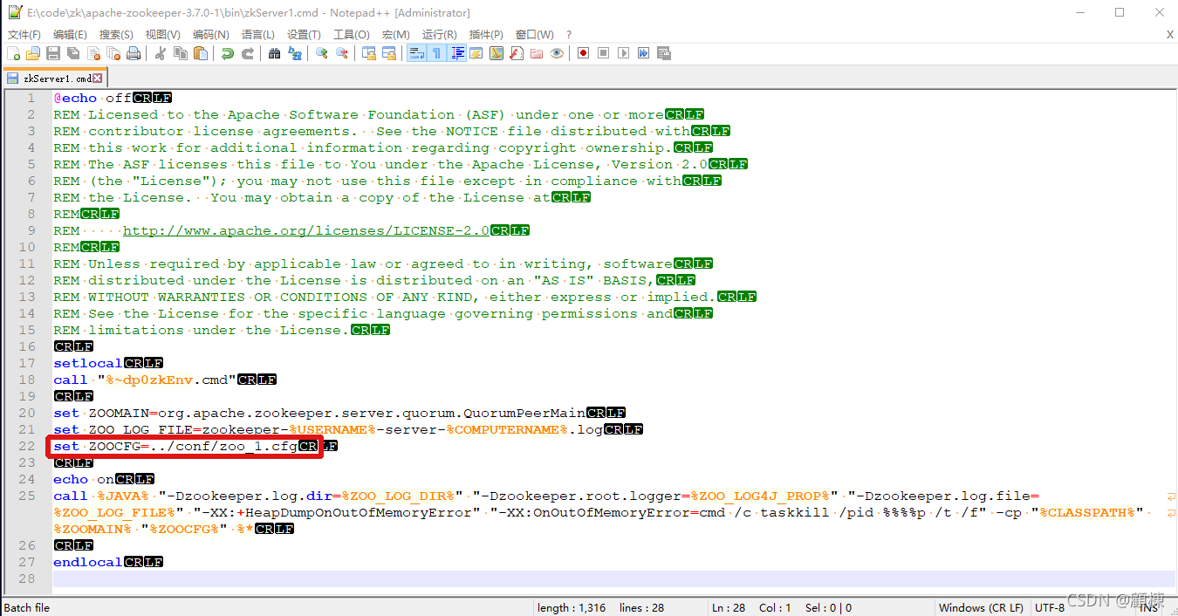Play back the recorded macro

click(x=624, y=53)
